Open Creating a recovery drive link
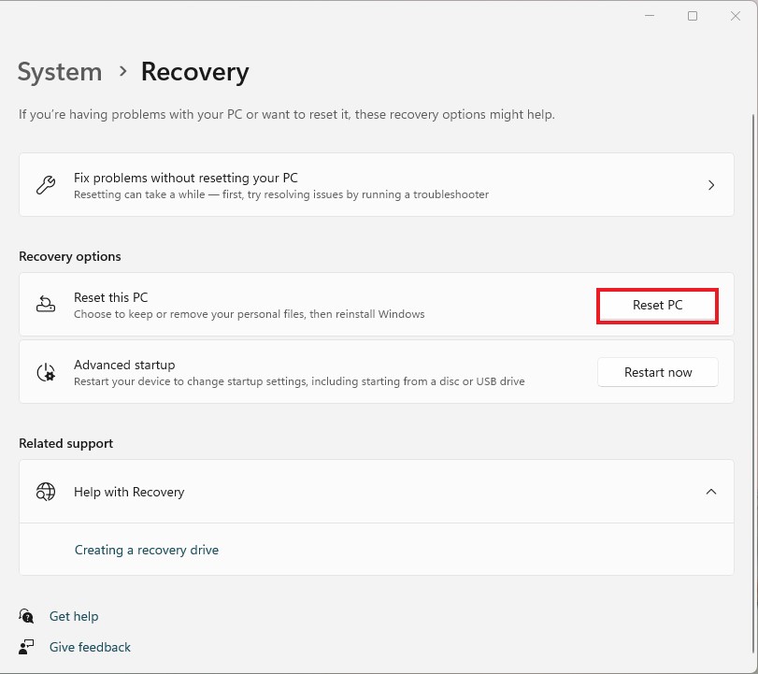This screenshot has height=674, width=758. pyautogui.click(x=147, y=550)
